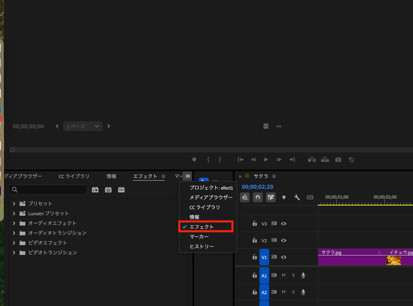Enable voice-over record on track A1

(303, 275)
